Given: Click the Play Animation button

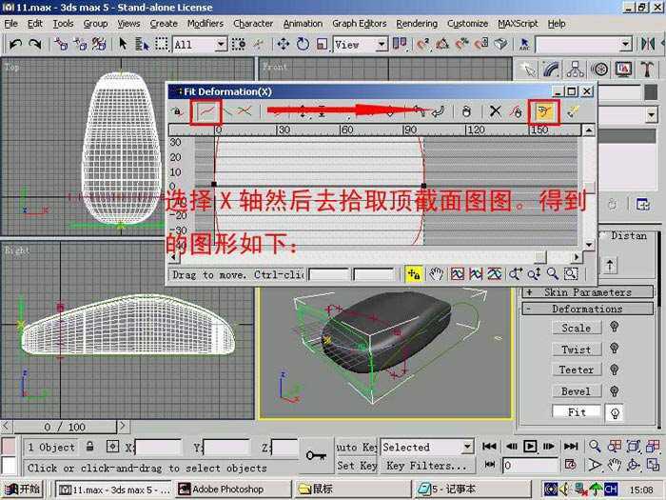Looking at the screenshot, I should point(530,446).
